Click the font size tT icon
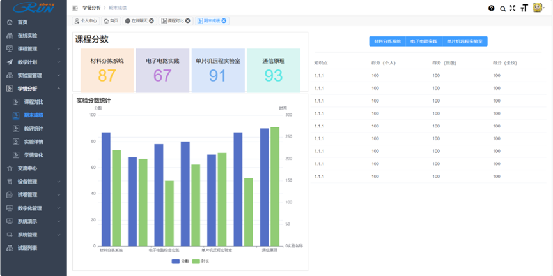This screenshot has width=553, height=276. [x=524, y=8]
